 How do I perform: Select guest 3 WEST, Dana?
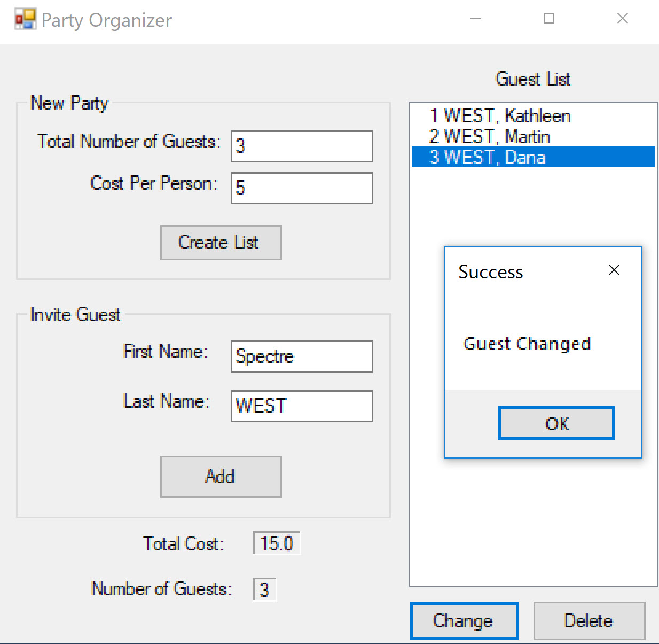533,157
